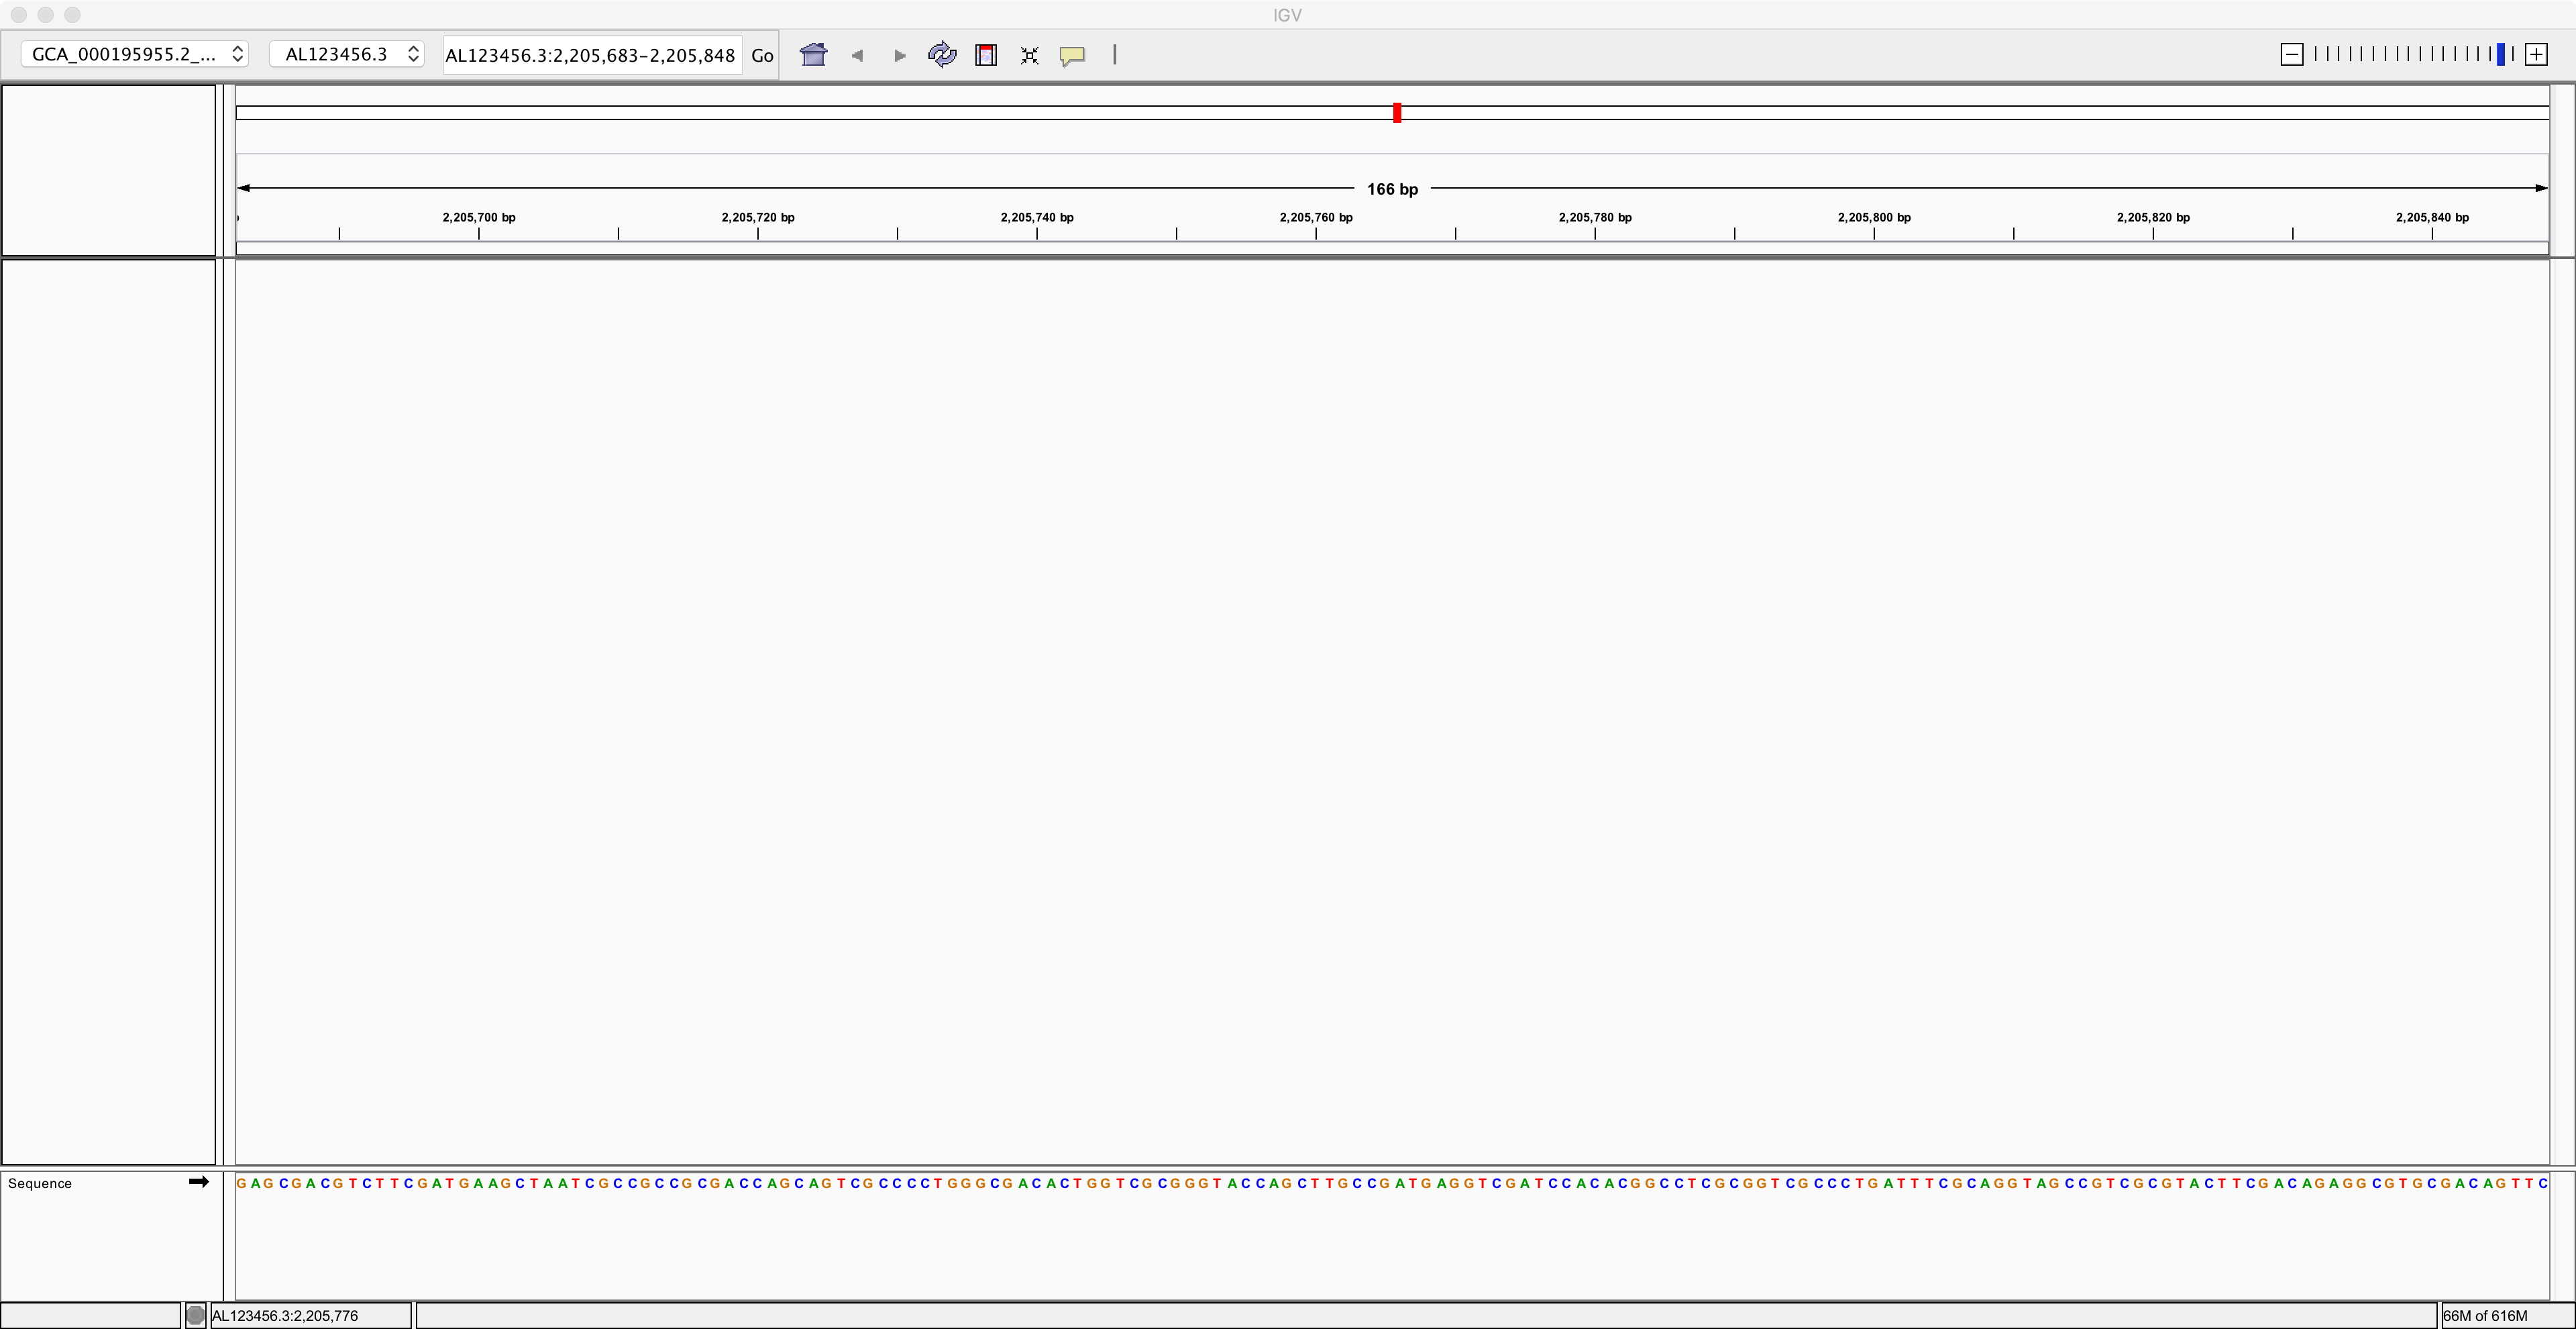Click the gray circle status bar icon
The image size is (2576, 1329).
(196, 1315)
